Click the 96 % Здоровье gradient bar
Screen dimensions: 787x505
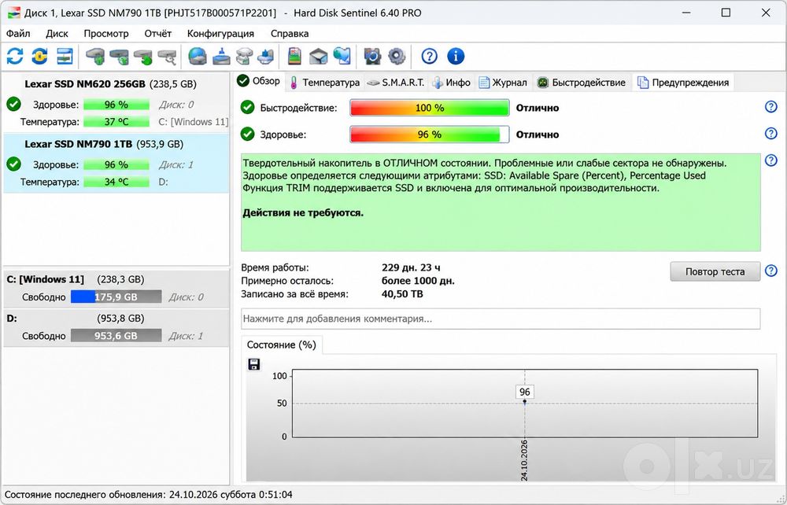430,135
